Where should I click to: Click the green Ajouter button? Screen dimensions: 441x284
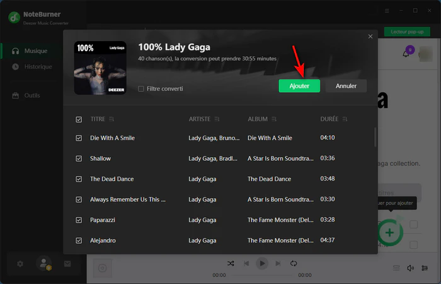[299, 86]
